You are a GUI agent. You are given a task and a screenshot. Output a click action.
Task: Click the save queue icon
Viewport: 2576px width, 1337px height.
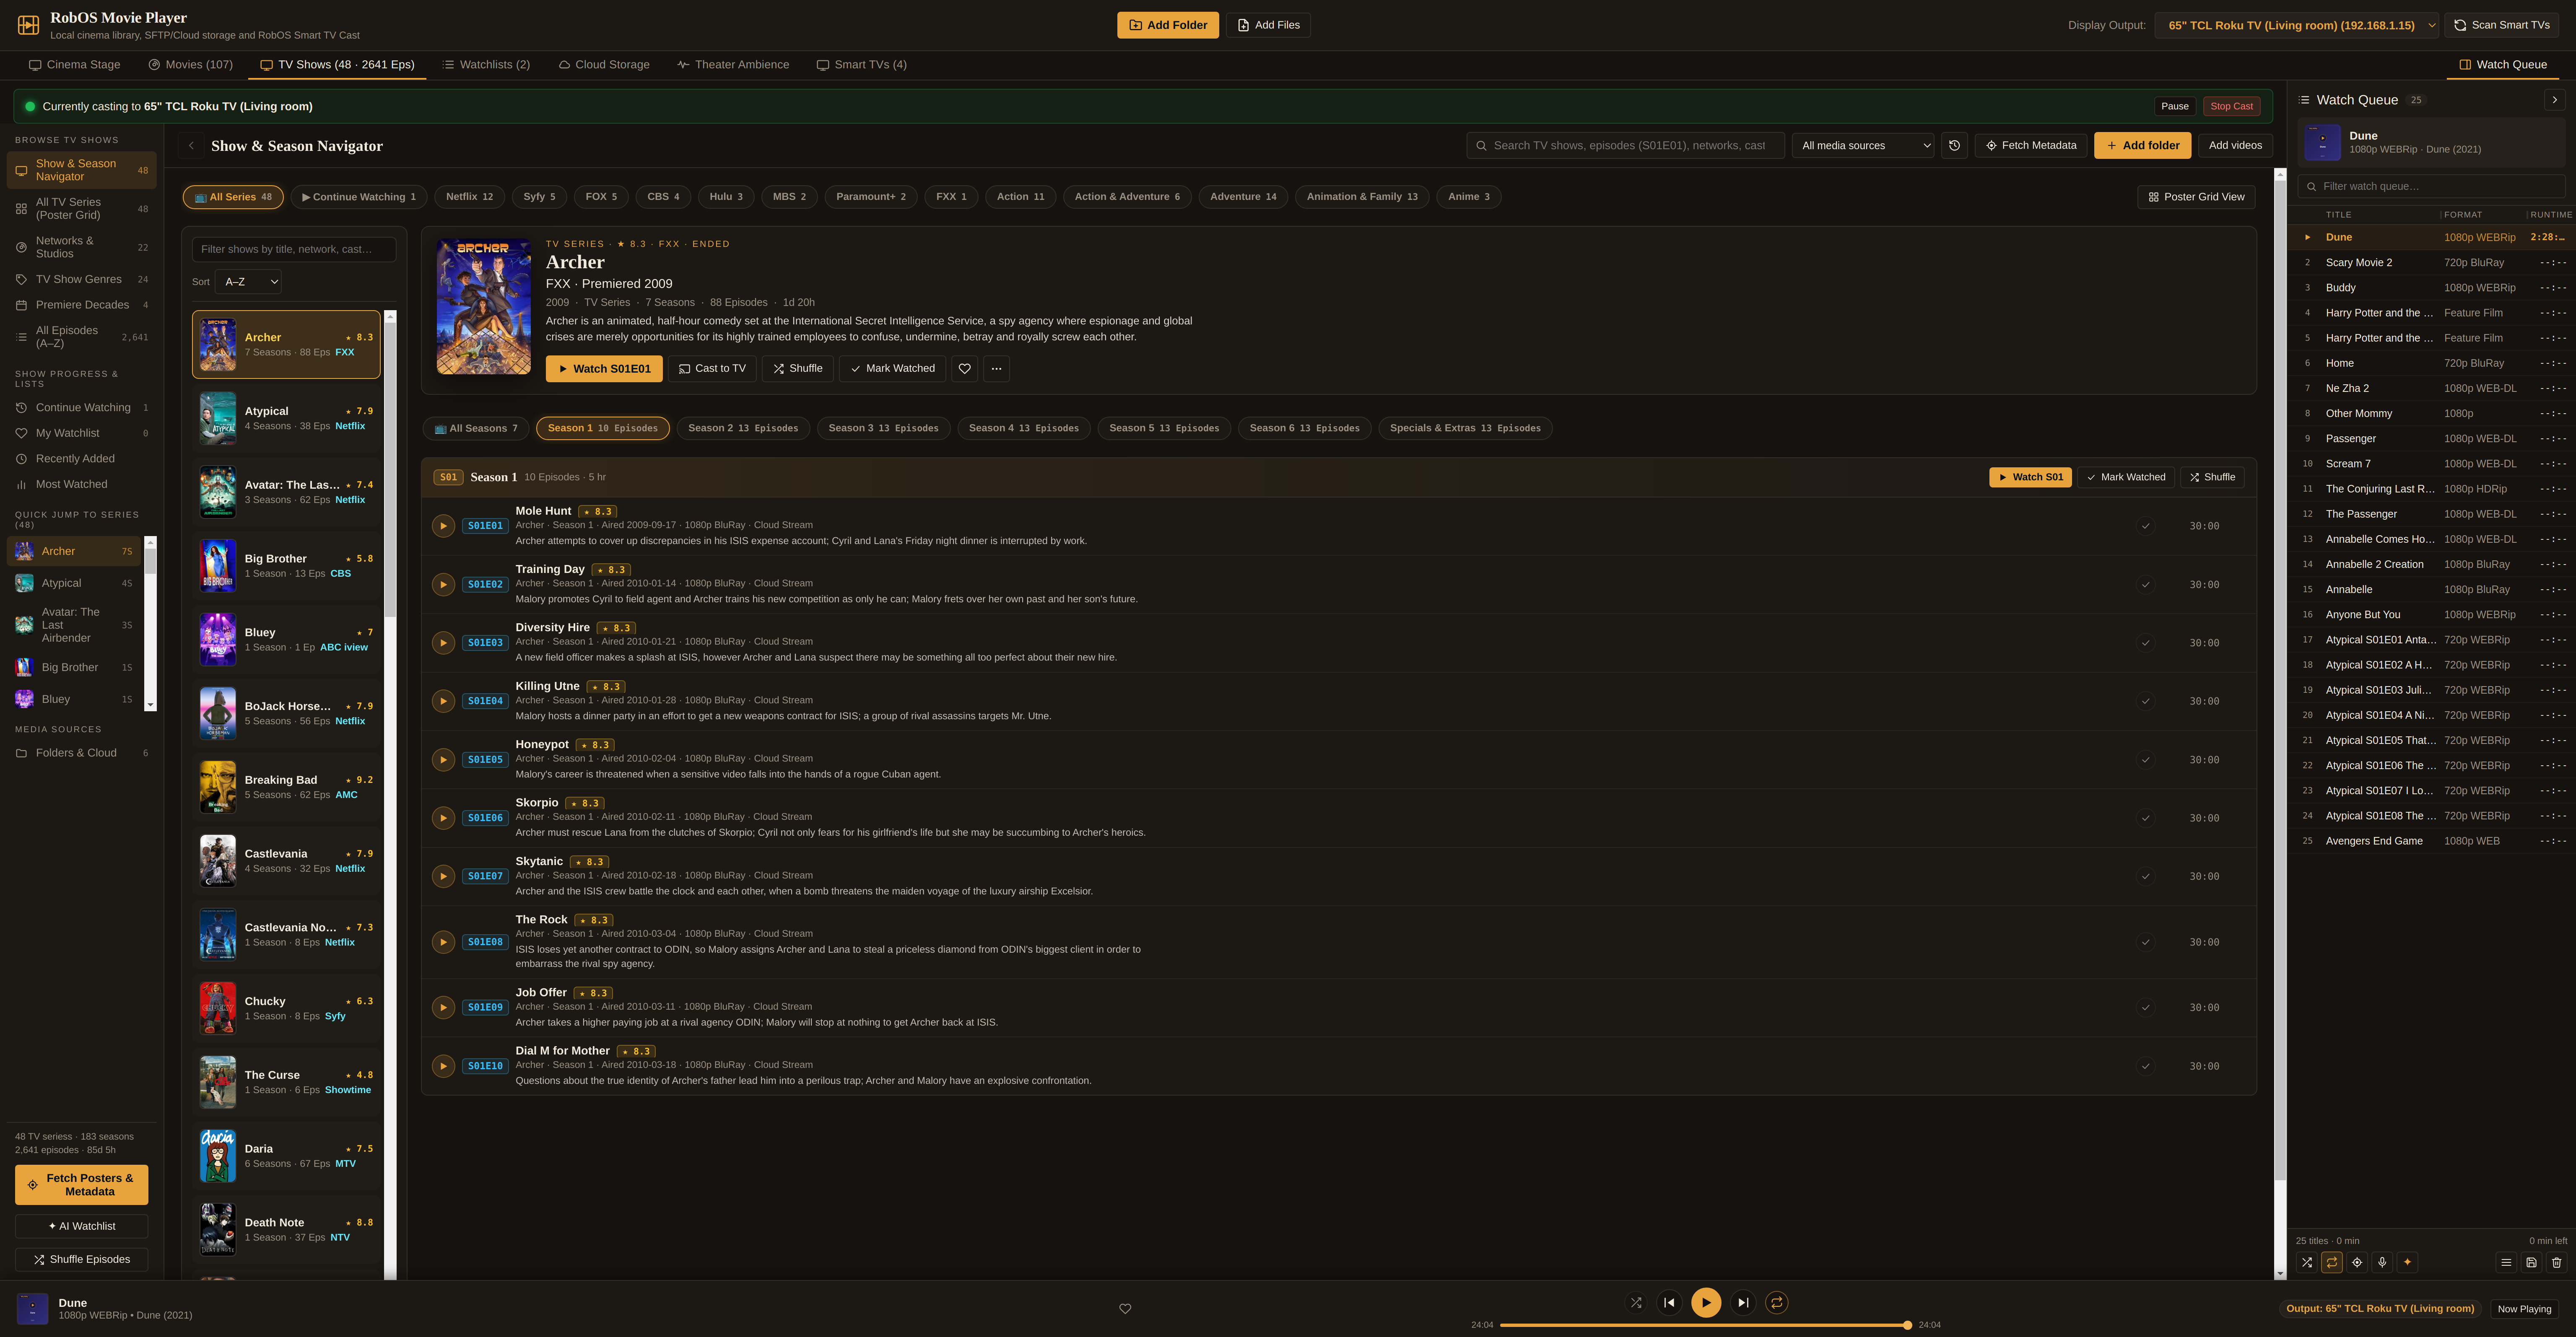2531,1263
